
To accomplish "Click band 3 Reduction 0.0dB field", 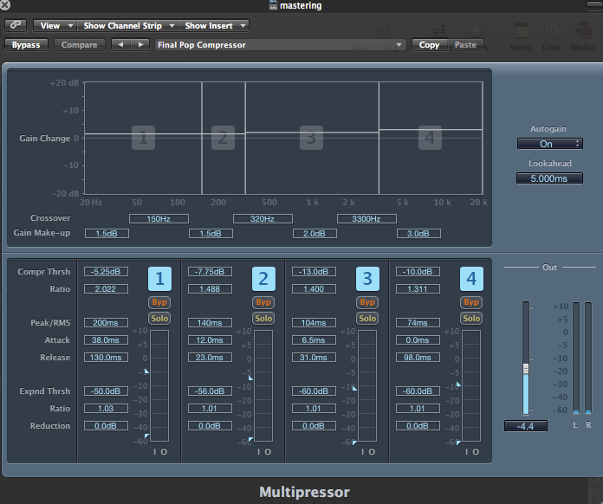I will coord(314,425).
